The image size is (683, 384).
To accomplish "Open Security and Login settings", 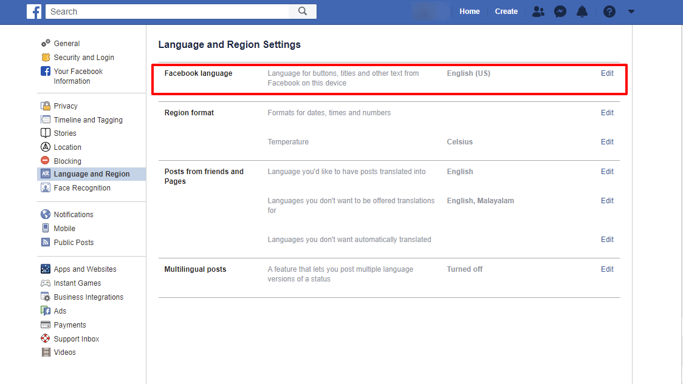I will pyautogui.click(x=84, y=58).
